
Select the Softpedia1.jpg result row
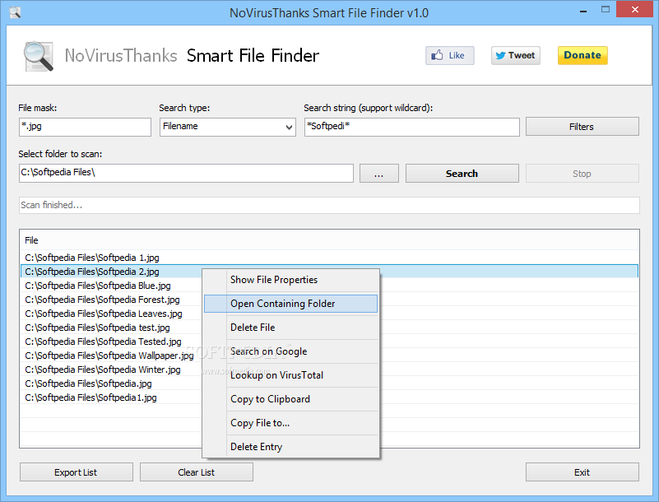pos(111,397)
